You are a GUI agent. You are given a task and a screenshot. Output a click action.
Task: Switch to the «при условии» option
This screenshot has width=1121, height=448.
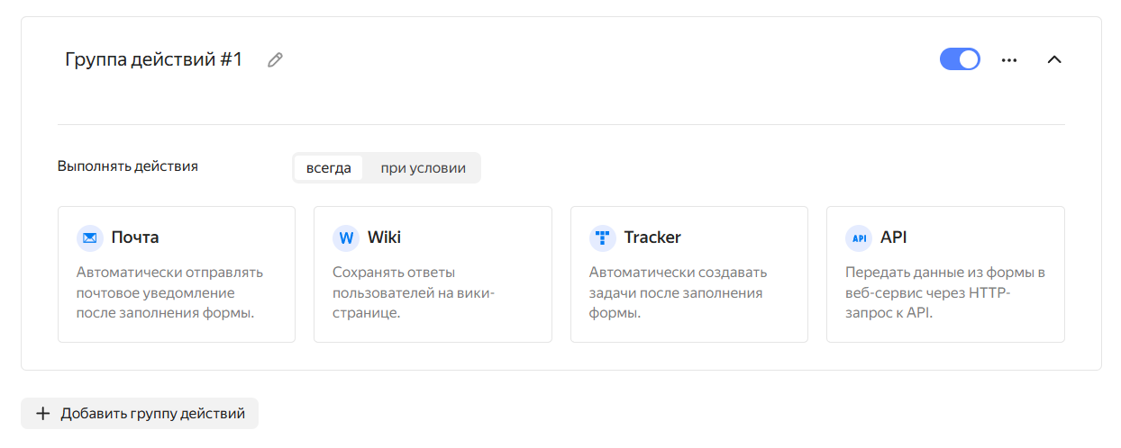[423, 168]
